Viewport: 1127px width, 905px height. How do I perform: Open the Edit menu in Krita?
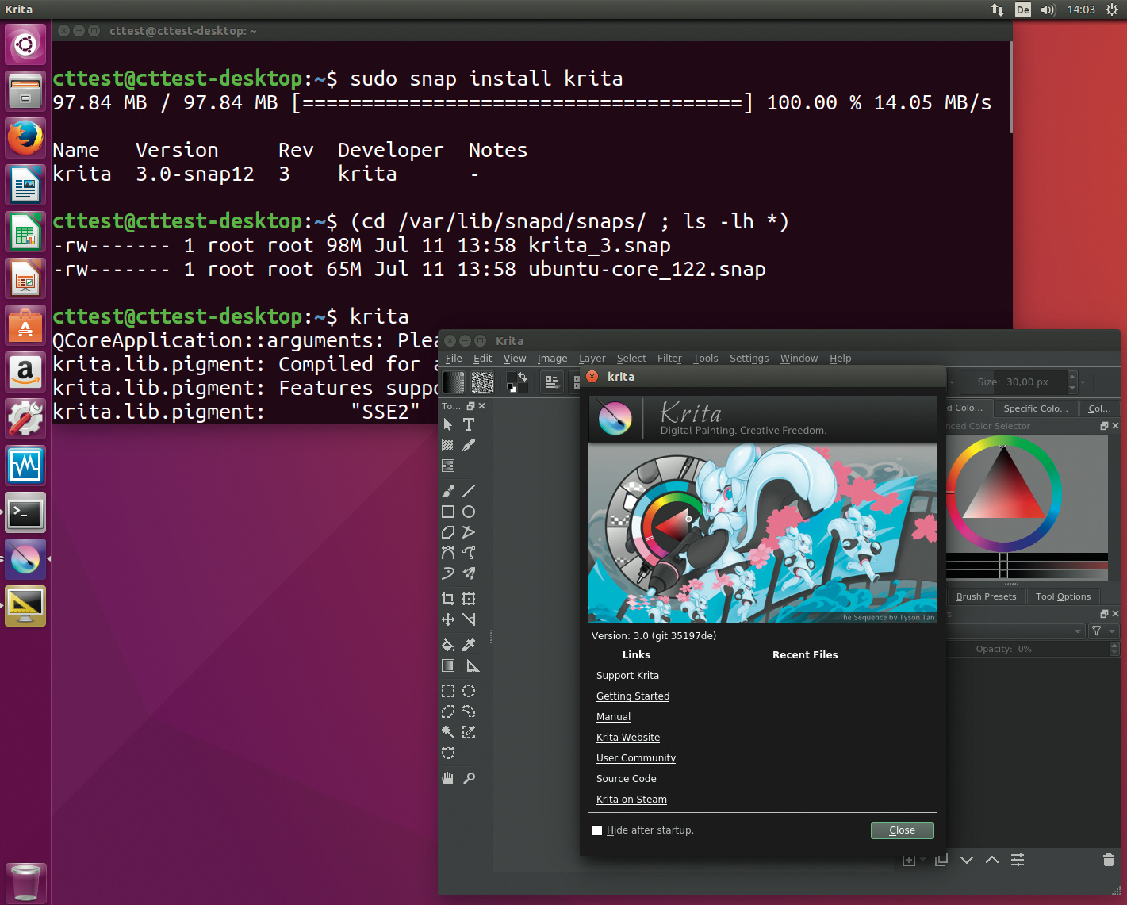pyautogui.click(x=483, y=359)
